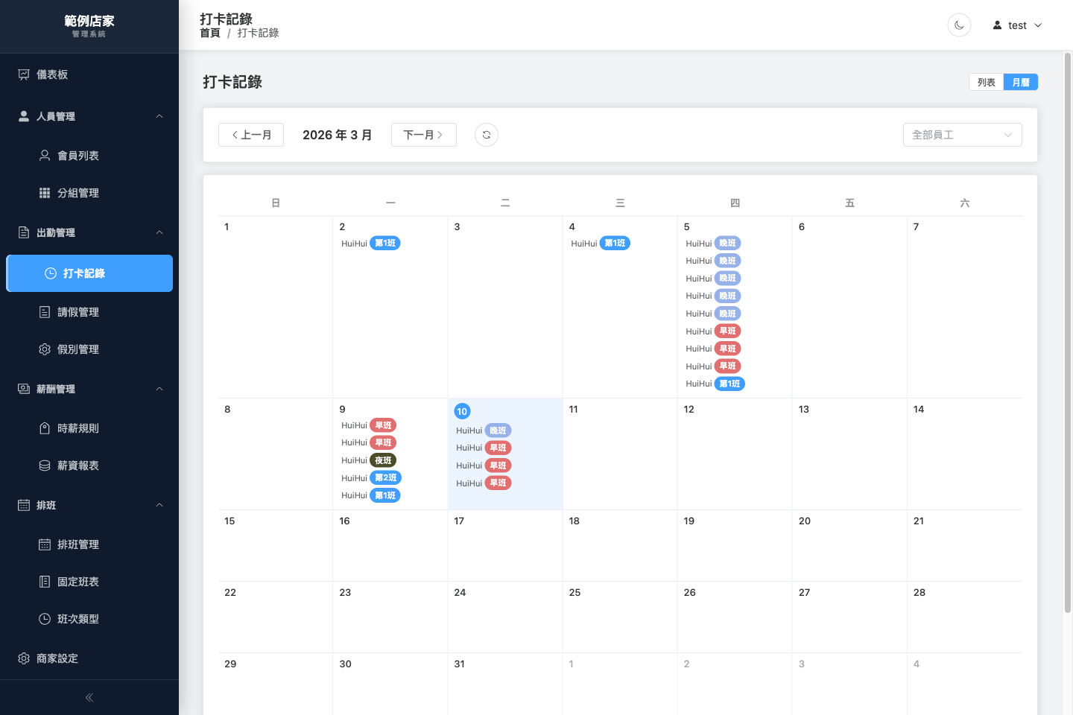Open 儀表板 from the sidebar
The image size is (1073, 715).
(x=52, y=74)
